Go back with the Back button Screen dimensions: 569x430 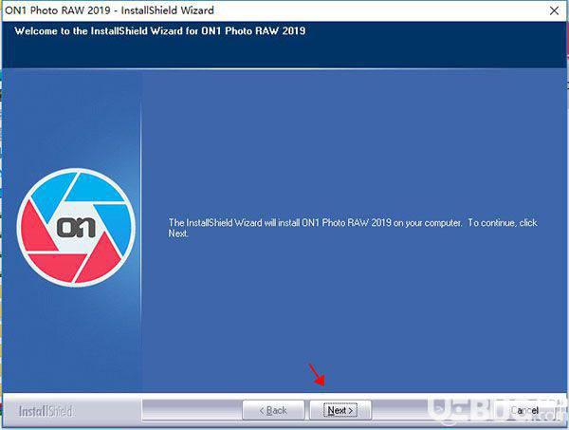coord(273,410)
